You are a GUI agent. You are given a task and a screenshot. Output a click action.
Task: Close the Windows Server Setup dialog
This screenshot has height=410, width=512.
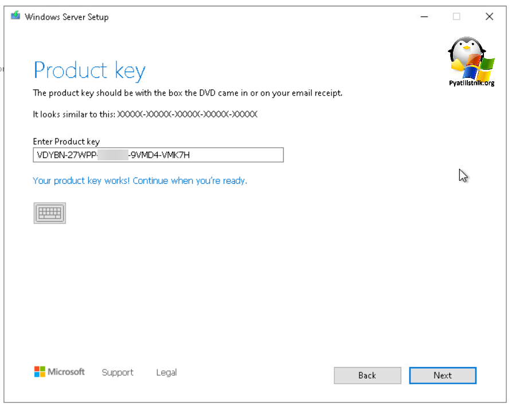tap(489, 17)
